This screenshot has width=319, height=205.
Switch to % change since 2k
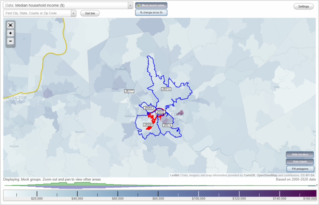(151, 12)
